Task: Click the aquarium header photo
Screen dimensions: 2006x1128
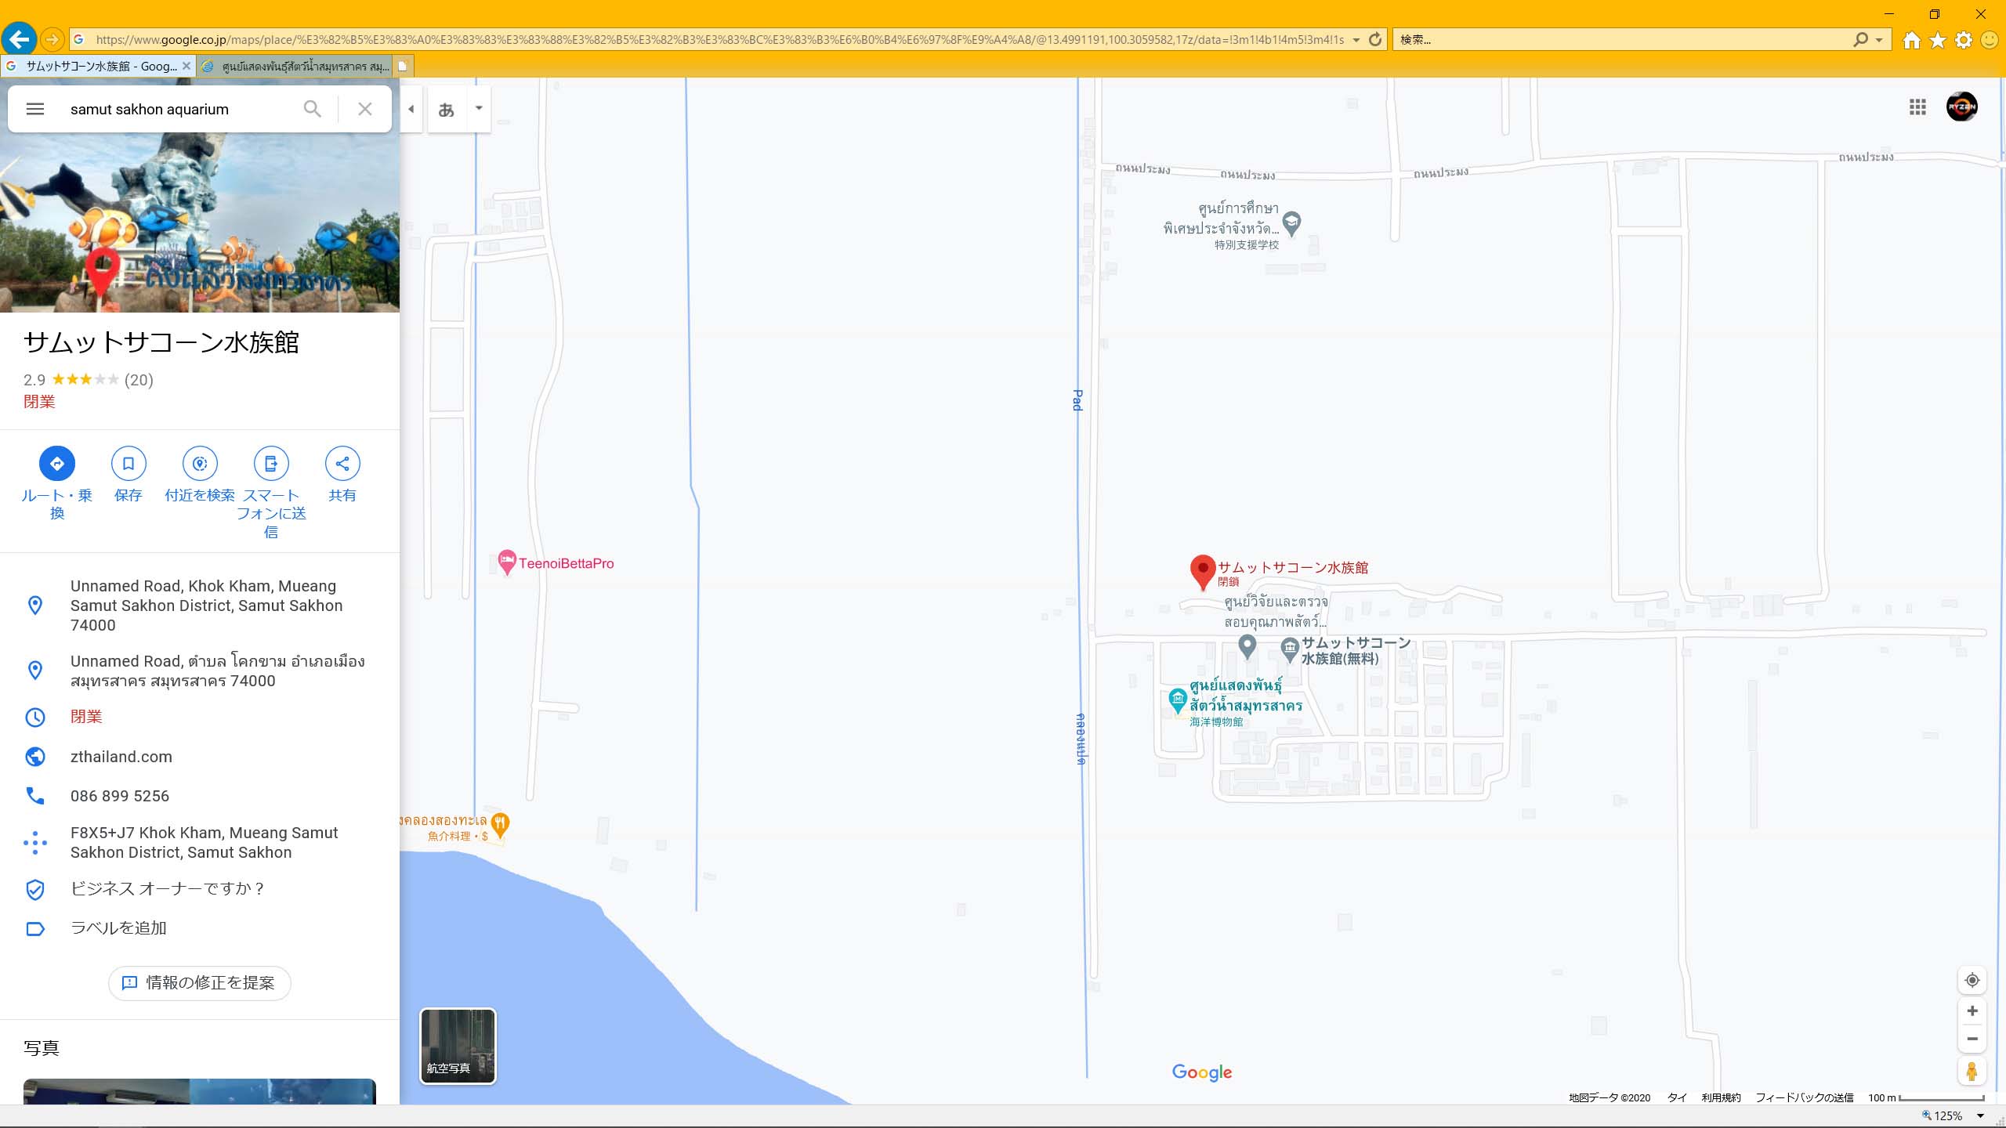Action: tap(200, 222)
